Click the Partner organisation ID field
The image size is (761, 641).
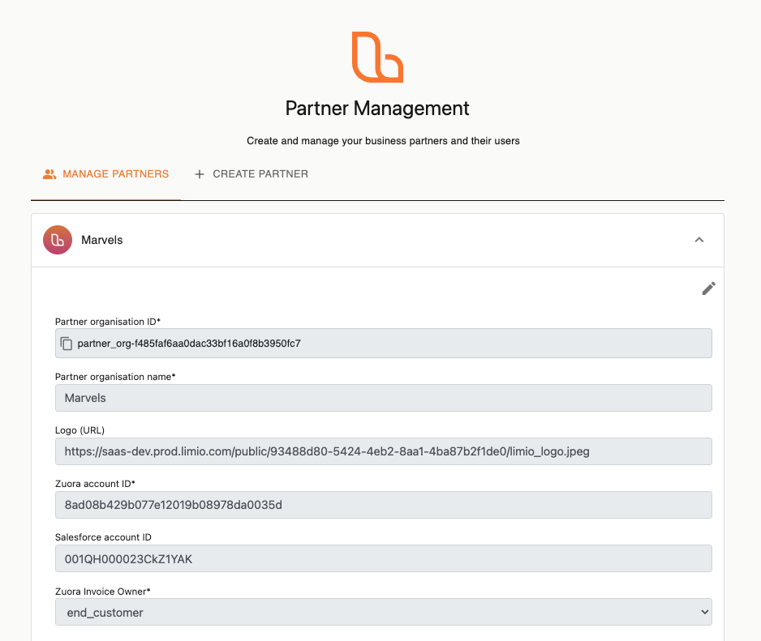(x=384, y=344)
